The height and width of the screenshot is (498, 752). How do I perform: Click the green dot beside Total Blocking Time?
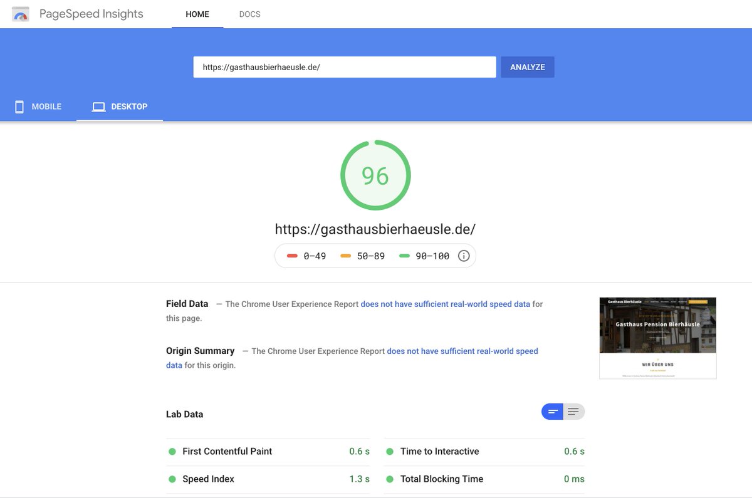[390, 479]
